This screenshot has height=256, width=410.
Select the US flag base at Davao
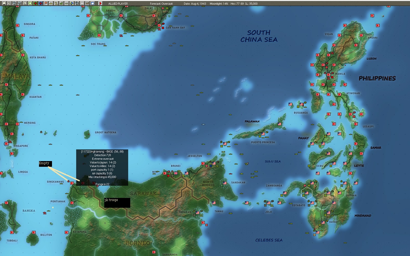pyautogui.click(x=323, y=223)
